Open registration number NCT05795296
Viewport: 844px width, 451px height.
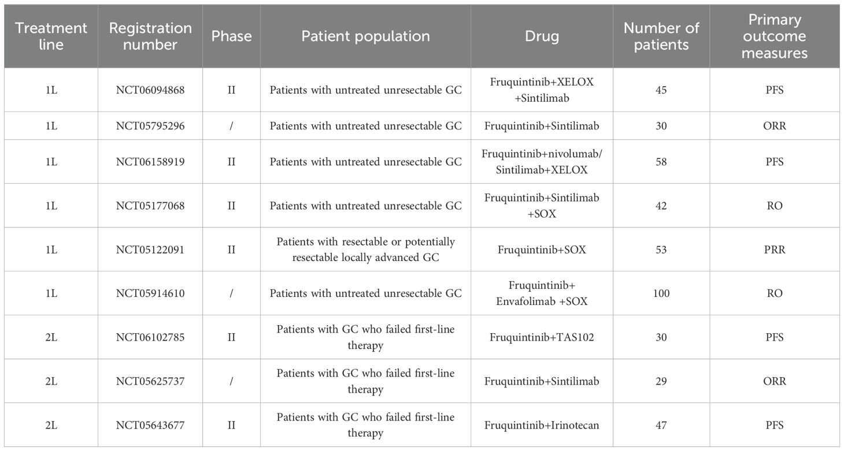pos(150,126)
